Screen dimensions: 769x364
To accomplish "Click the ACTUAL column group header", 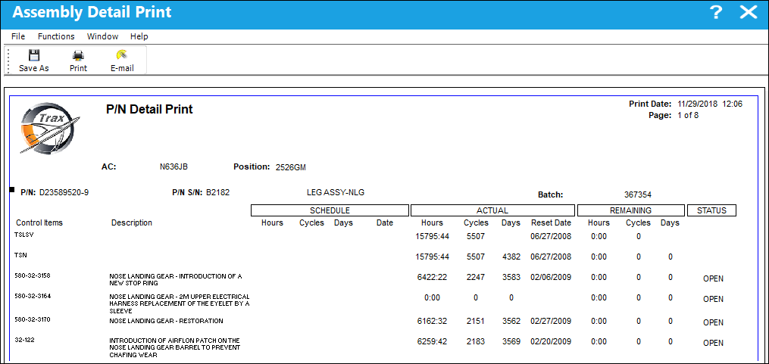I will point(492,210).
